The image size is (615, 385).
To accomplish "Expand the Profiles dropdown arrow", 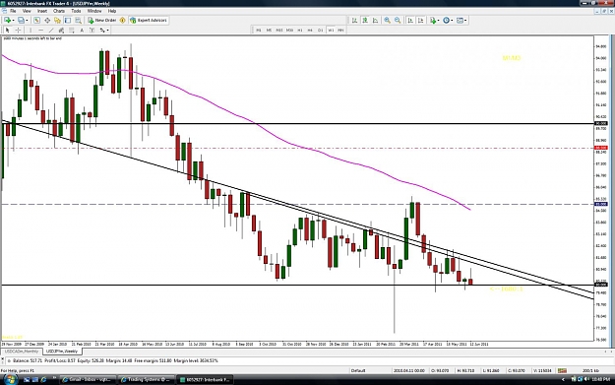I will [27, 21].
